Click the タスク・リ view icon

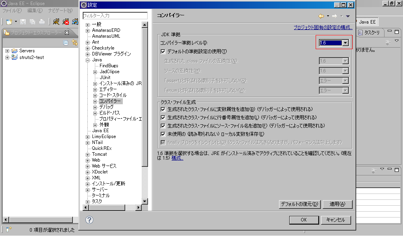pos(360,33)
